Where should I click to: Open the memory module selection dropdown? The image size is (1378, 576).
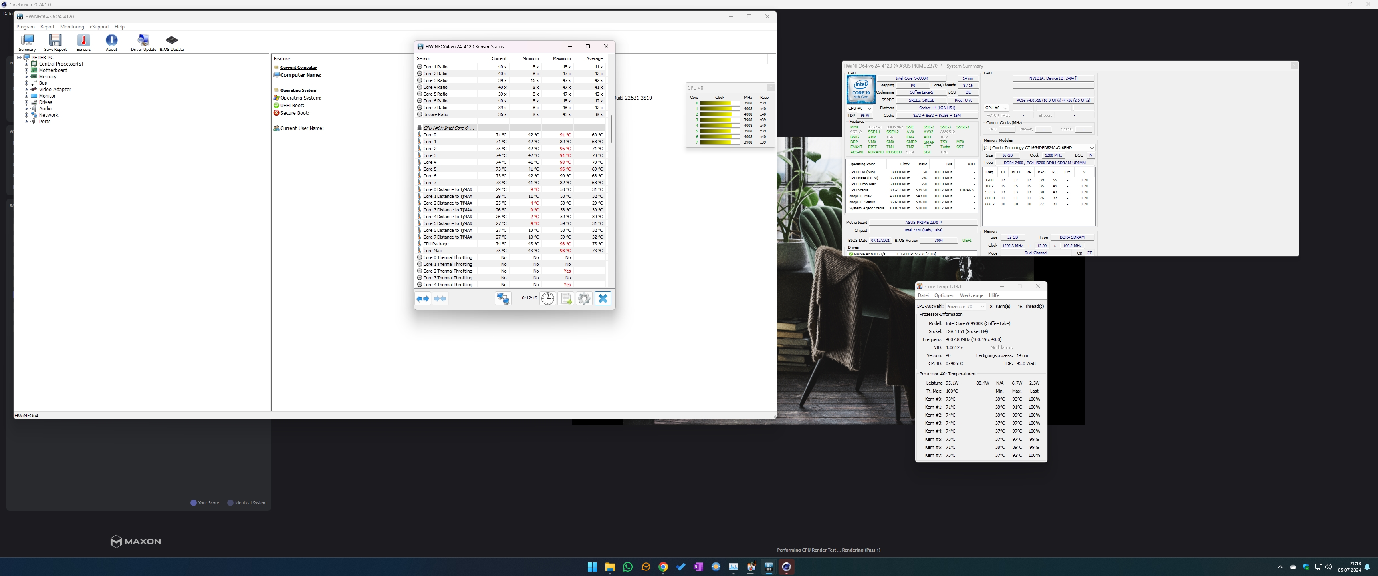tap(1038, 147)
